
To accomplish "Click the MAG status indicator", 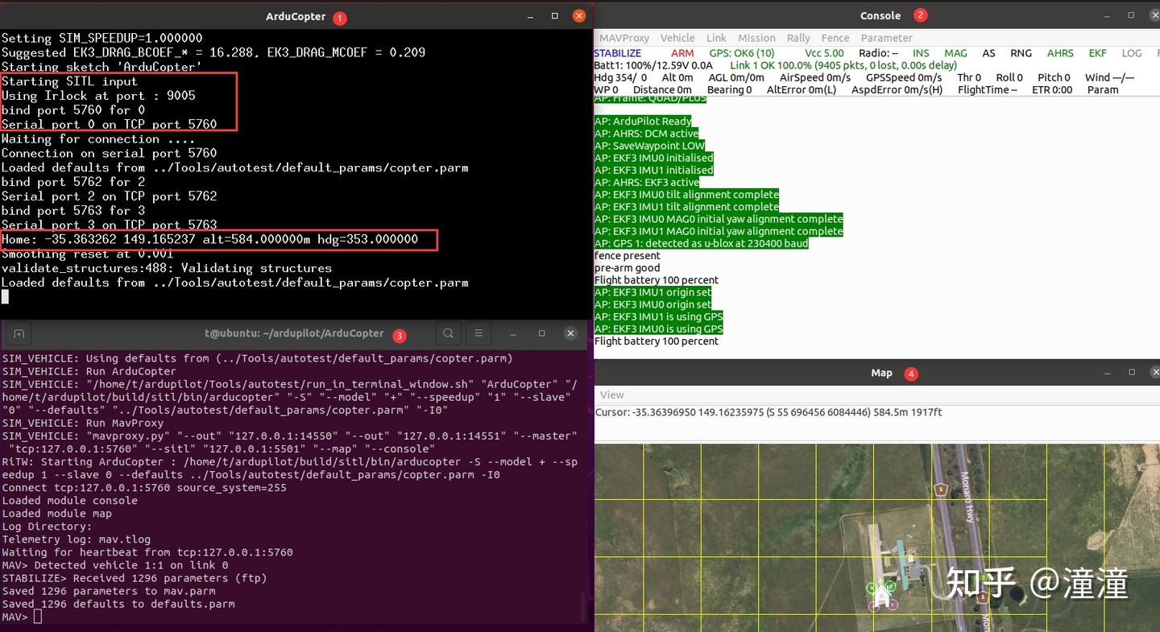I will (955, 53).
